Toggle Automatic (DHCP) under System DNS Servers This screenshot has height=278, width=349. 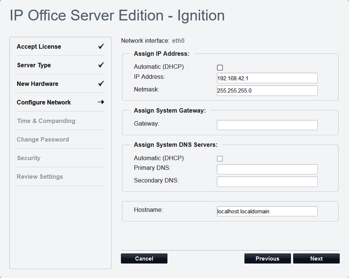[x=220, y=159]
